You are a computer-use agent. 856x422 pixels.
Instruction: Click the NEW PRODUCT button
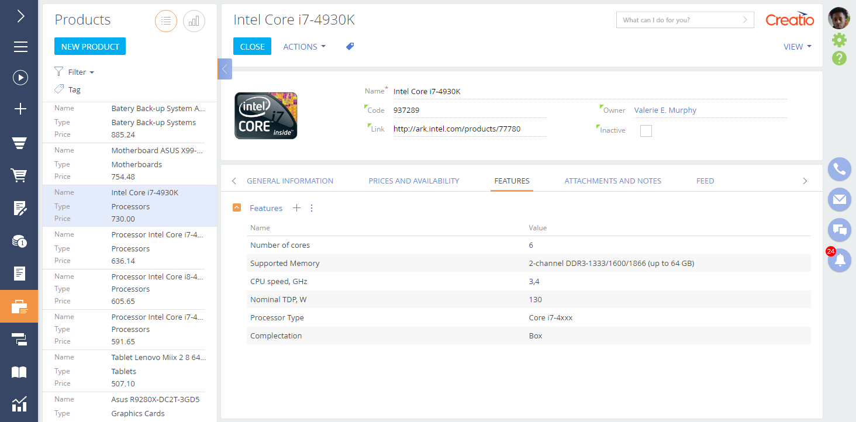(x=90, y=46)
